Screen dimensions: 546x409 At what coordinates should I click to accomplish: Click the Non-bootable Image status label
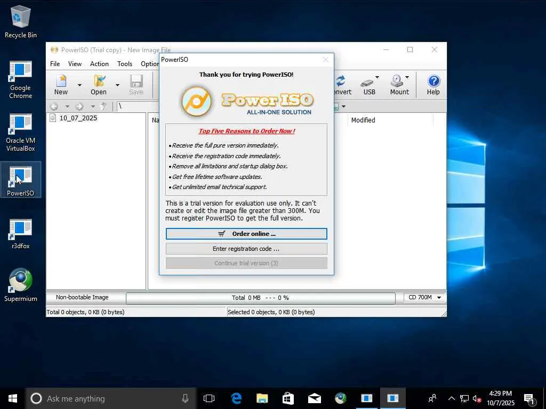coord(82,297)
